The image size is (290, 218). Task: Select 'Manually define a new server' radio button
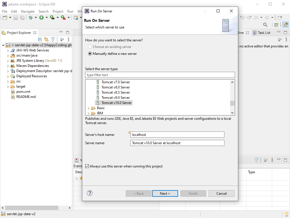[x=90, y=54]
